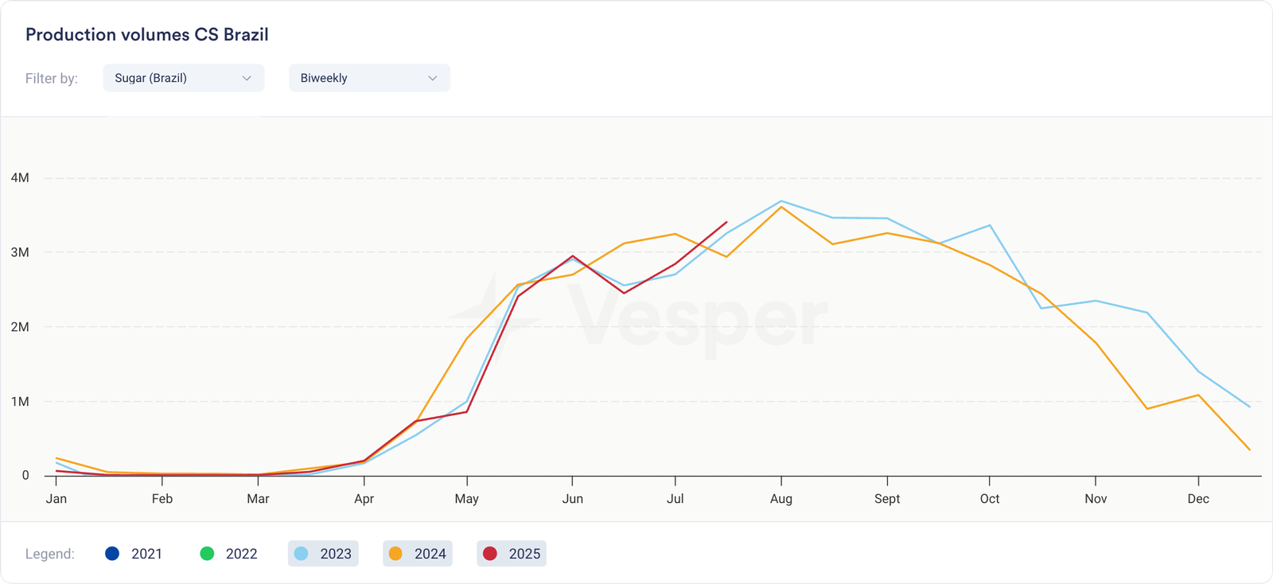Click the green 2022 legend dot
Screen dimensions: 1273x584
coord(207,554)
